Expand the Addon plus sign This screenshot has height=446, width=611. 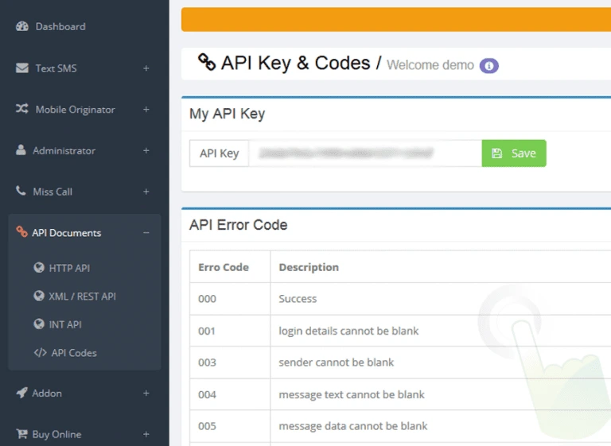pos(146,393)
